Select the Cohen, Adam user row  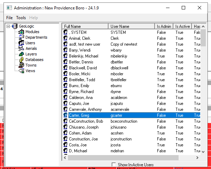pyautogui.click(x=132, y=133)
